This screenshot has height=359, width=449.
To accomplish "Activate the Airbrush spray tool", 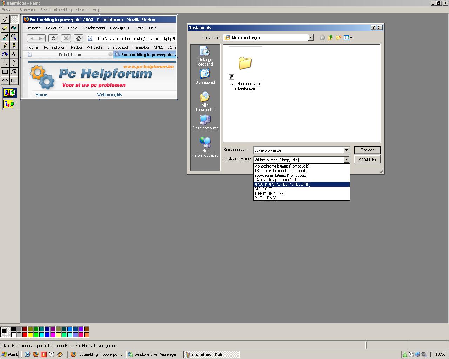I will [x=5, y=54].
